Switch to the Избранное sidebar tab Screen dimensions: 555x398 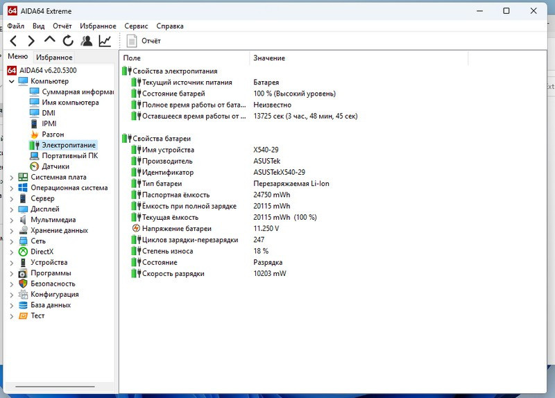tap(54, 58)
